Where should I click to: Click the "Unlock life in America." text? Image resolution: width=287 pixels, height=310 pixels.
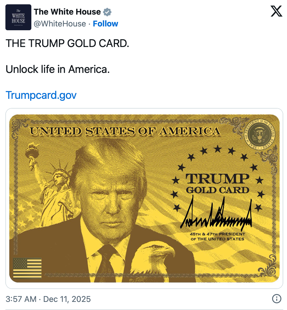tap(58, 69)
